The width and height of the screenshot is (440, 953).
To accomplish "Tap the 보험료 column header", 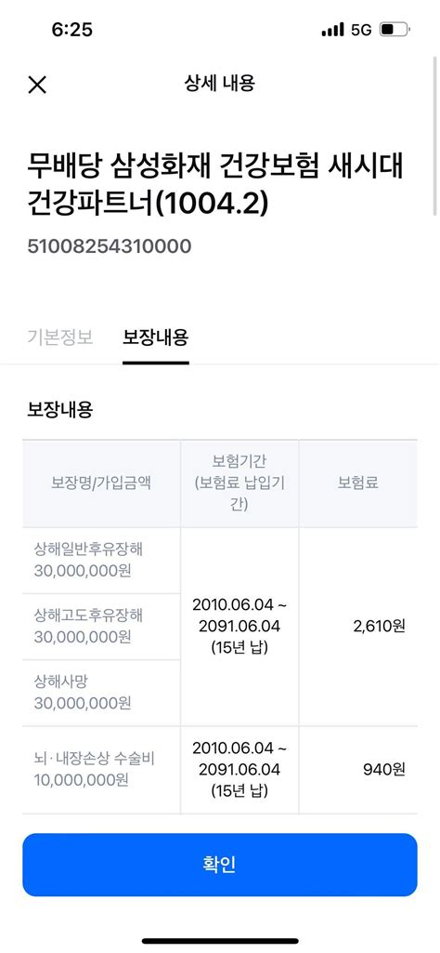I will coord(358,483).
